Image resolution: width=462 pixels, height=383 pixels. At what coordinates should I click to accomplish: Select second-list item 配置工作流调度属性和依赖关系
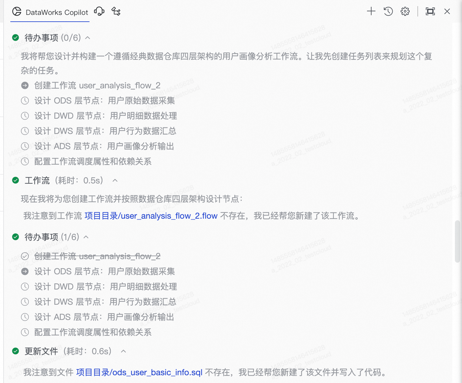93,332
